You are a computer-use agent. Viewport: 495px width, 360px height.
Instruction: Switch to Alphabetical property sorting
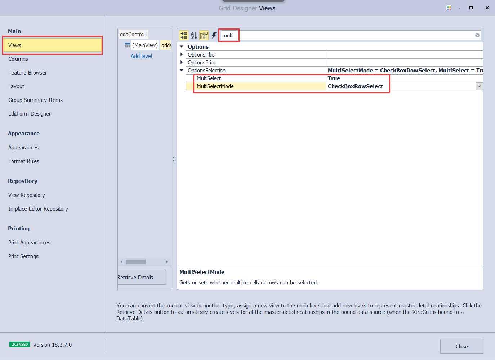[194, 35]
